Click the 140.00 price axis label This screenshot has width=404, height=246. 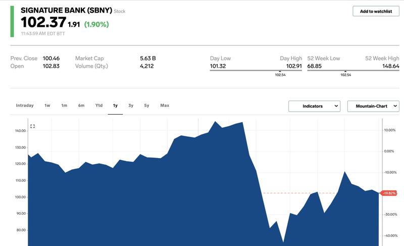point(21,131)
